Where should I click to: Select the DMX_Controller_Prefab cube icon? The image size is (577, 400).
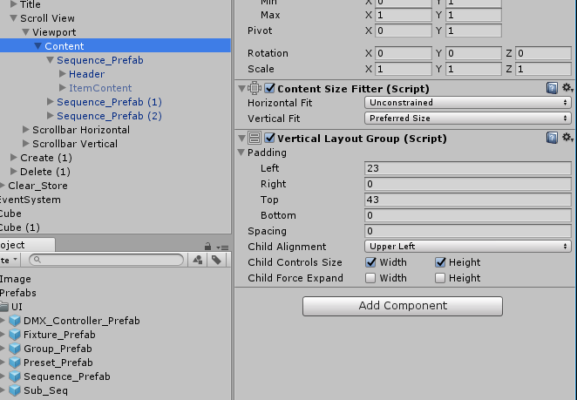pyautogui.click(x=15, y=321)
